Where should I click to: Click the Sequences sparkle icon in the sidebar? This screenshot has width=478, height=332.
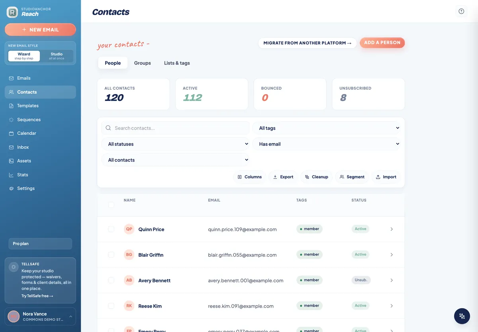point(11,120)
